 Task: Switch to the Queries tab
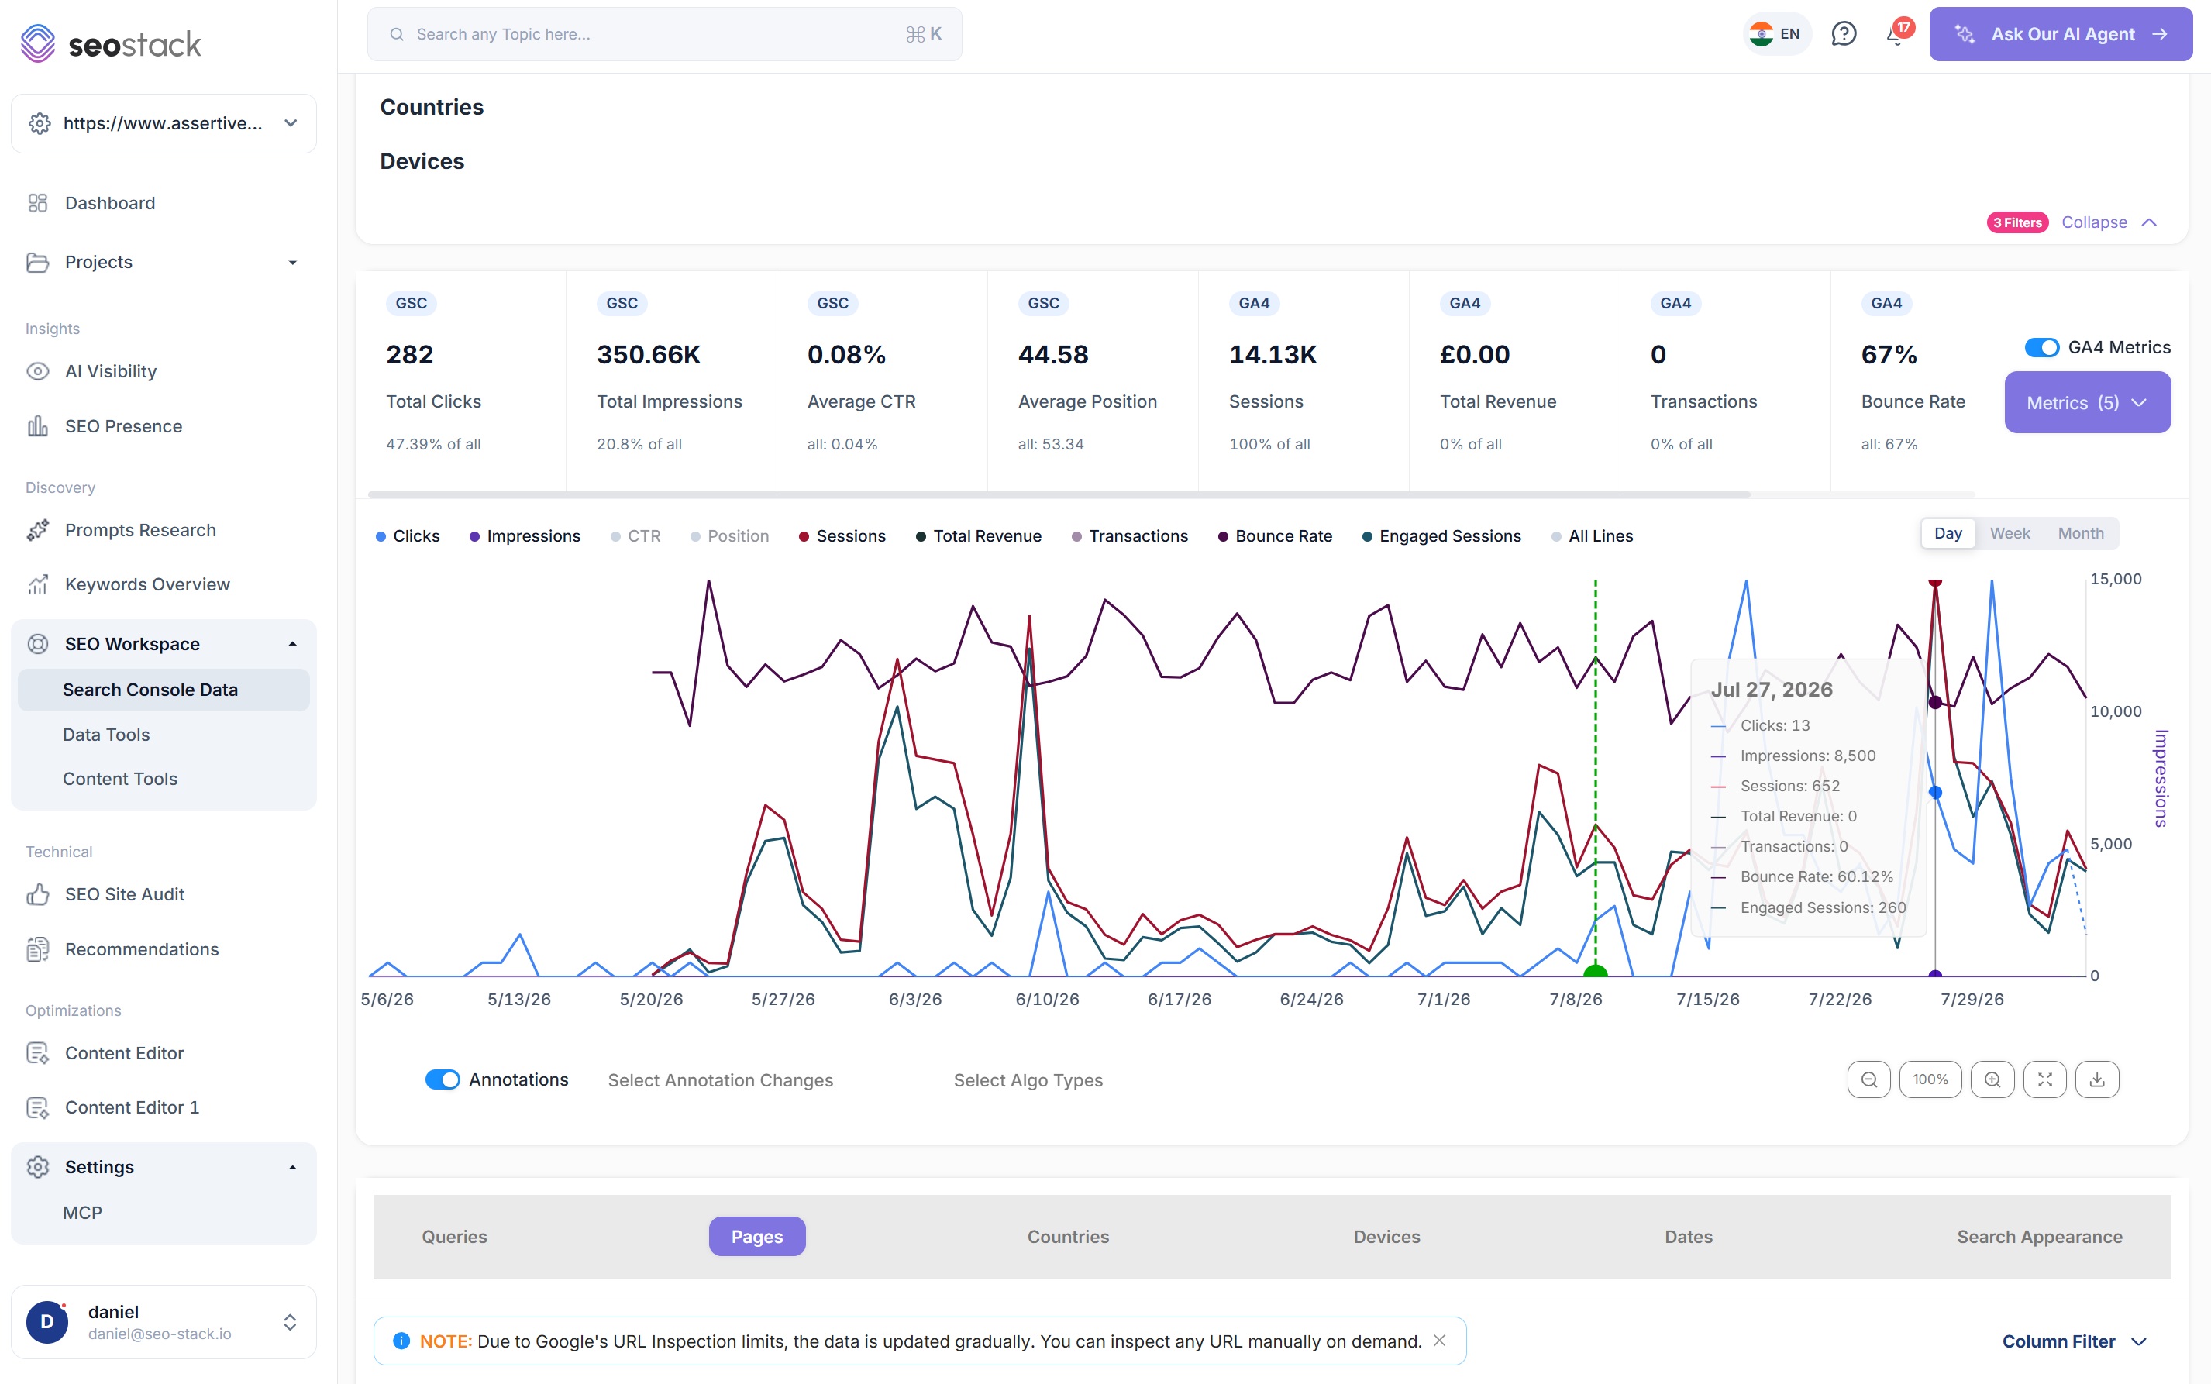click(454, 1238)
